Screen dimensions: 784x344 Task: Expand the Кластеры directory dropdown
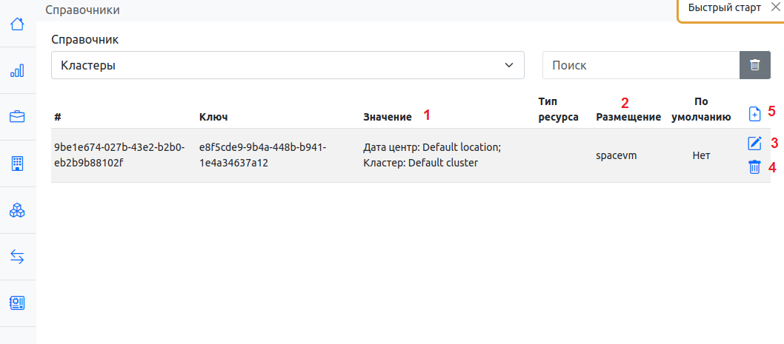coord(288,65)
